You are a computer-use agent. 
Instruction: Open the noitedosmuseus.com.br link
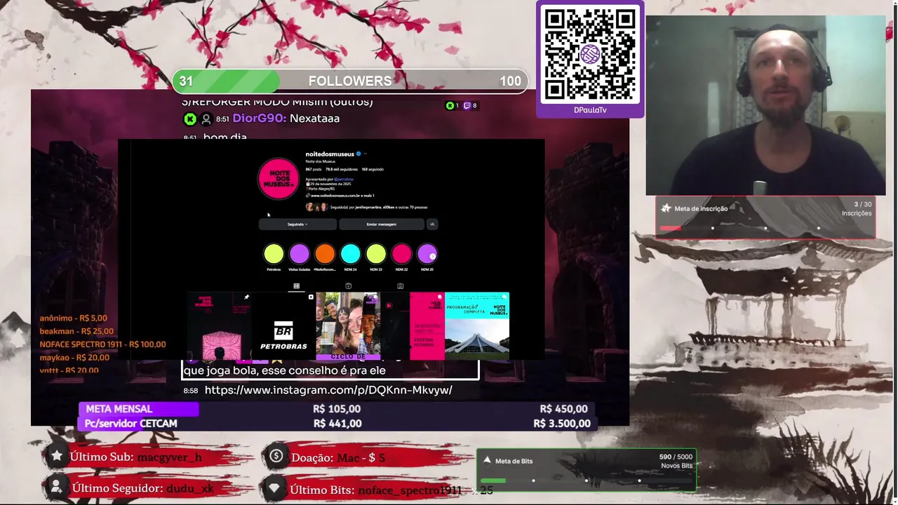[x=342, y=196]
